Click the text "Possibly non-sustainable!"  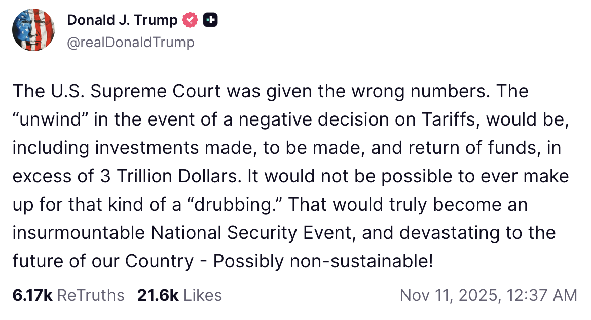tap(323, 261)
